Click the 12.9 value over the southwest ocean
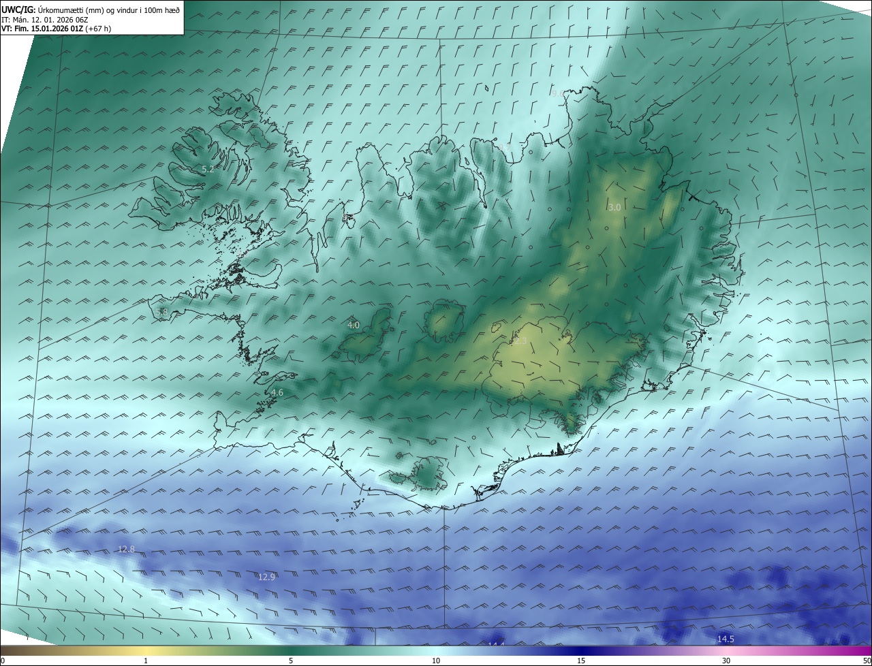The height and width of the screenshot is (666, 872). coord(266,577)
